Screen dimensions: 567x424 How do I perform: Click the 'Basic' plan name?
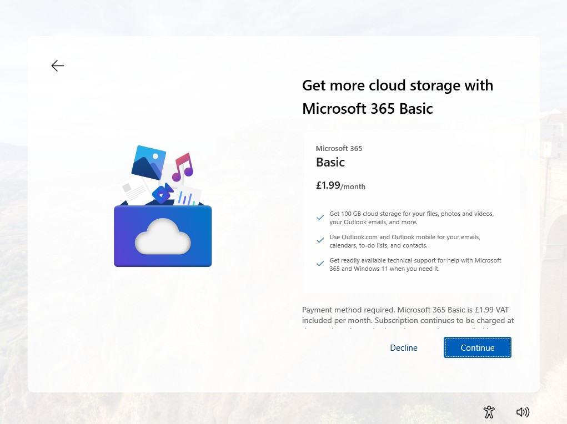click(x=330, y=162)
